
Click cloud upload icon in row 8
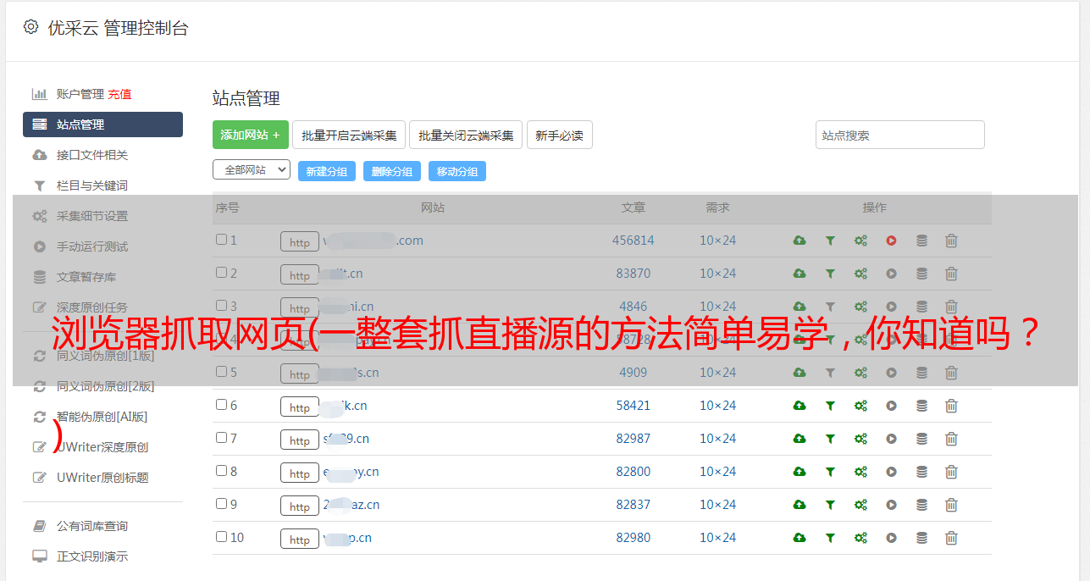pyautogui.click(x=800, y=472)
